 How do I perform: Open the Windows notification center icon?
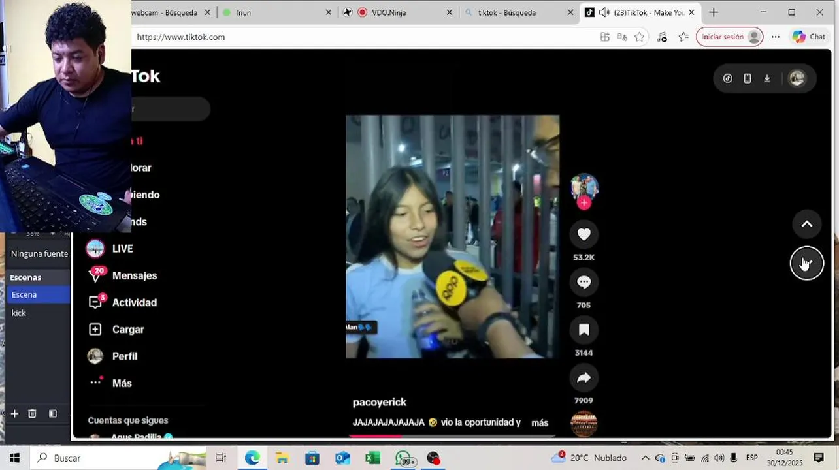coord(819,458)
